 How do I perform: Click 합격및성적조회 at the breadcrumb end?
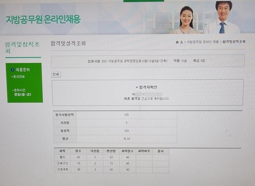(234, 42)
